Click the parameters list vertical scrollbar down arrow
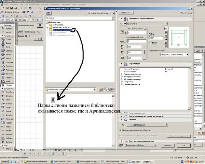Image resolution: width=205 pixels, height=164 pixels. tap(189, 108)
